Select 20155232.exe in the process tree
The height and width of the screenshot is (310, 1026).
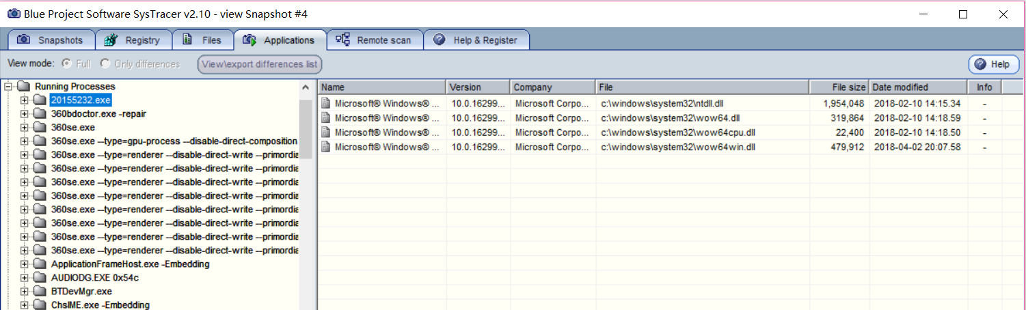[81, 100]
